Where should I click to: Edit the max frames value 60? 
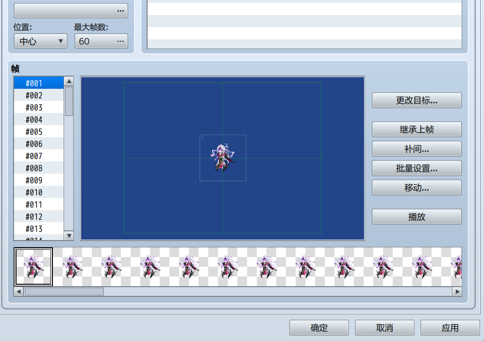click(101, 41)
